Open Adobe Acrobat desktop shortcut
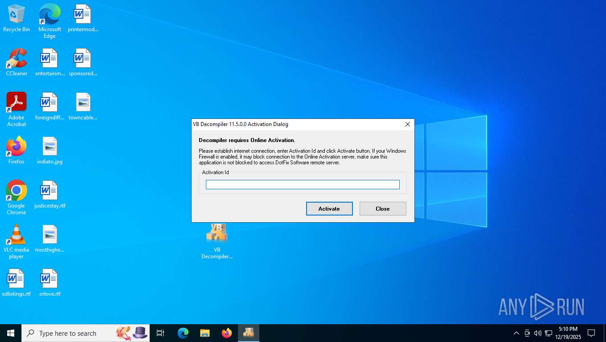This screenshot has height=342, width=606. 16,110
